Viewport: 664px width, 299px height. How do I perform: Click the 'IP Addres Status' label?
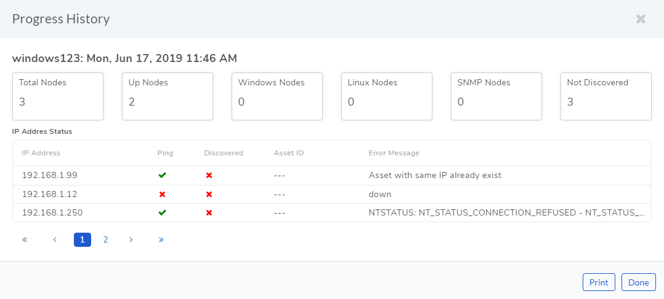pyautogui.click(x=43, y=131)
